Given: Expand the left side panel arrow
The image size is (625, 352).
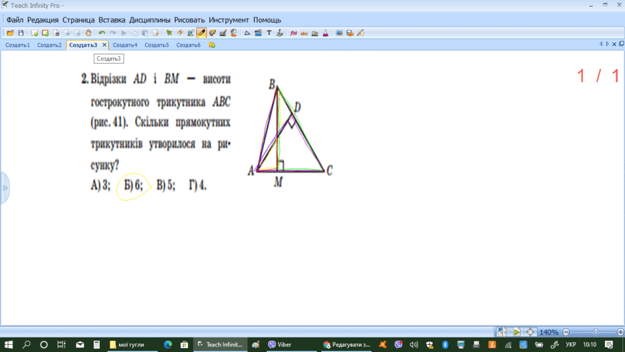Looking at the screenshot, I should [x=5, y=188].
